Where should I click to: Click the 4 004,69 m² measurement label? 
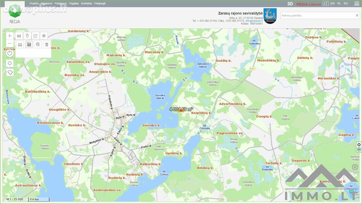(x=181, y=109)
